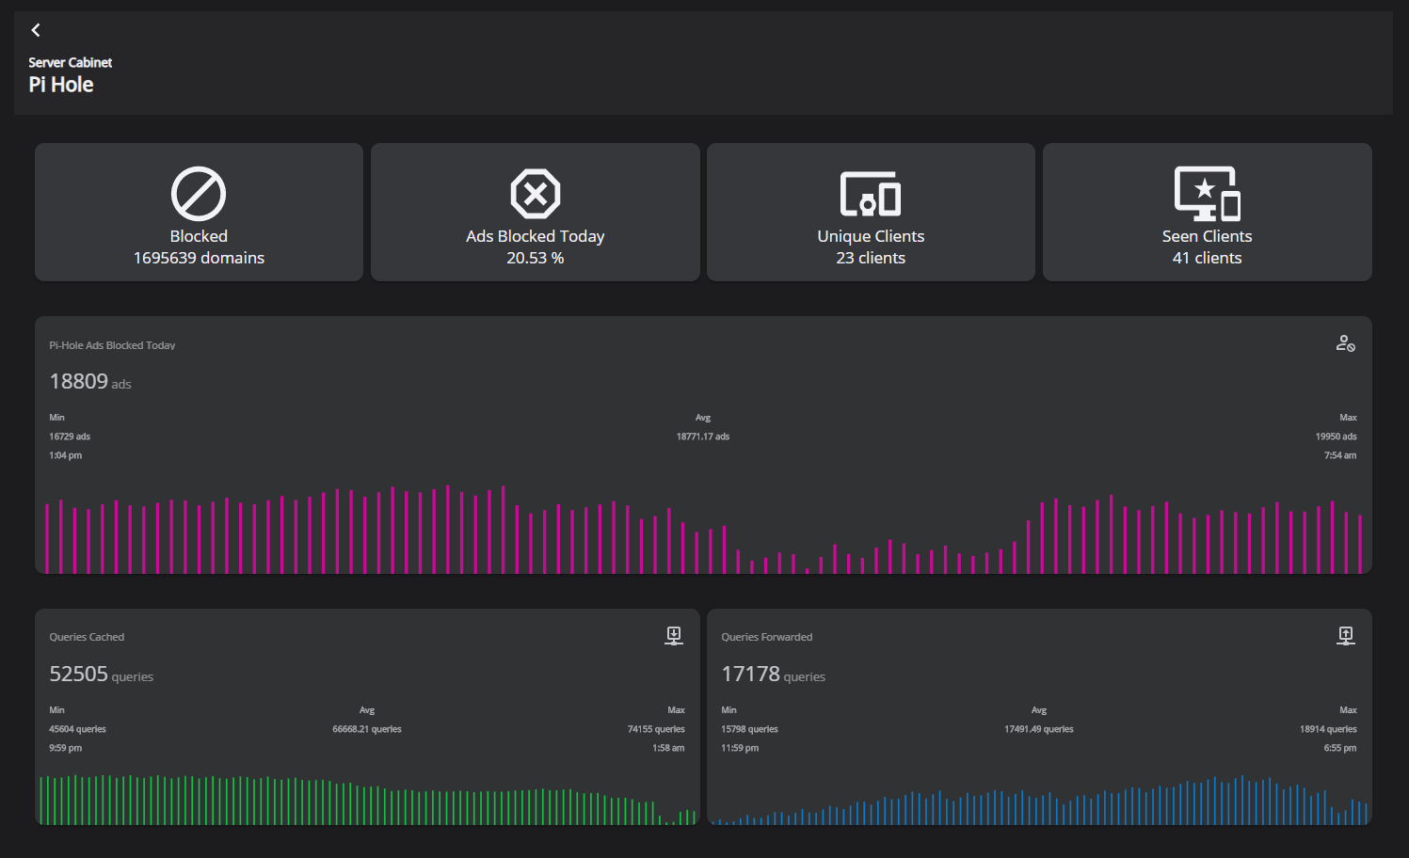
Task: Click the Pi-Hole Ads Blocked Today graph title
Action: click(x=112, y=345)
